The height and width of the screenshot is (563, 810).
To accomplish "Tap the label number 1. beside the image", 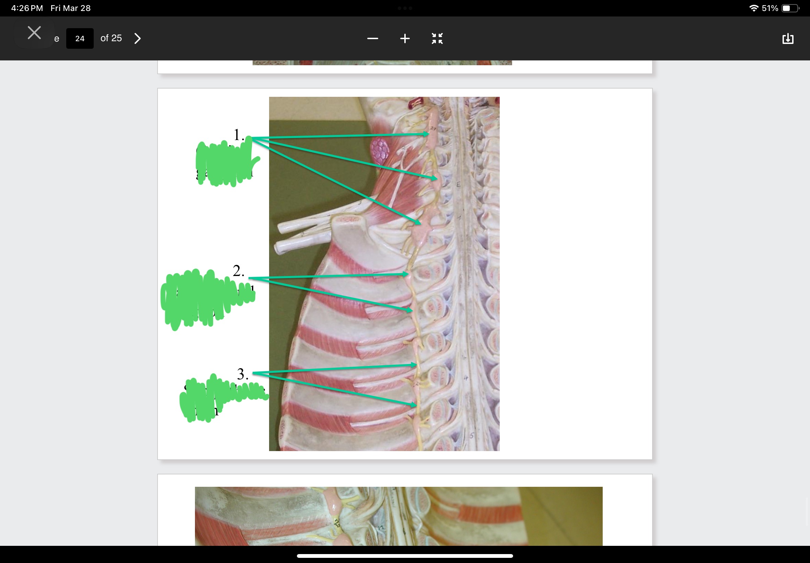I will [x=239, y=135].
